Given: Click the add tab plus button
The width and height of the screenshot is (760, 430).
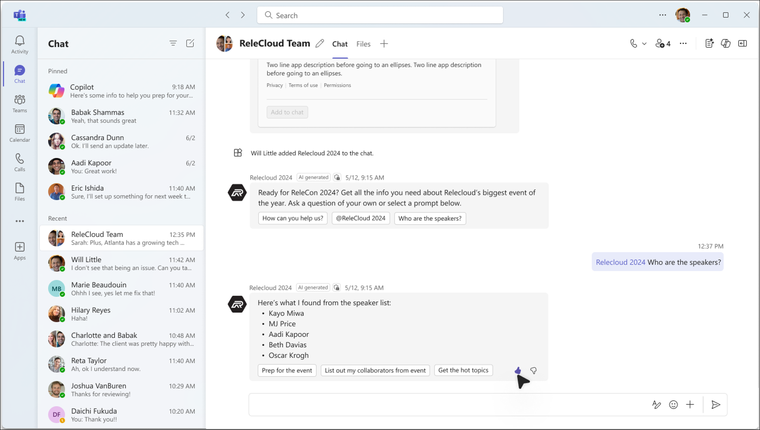Looking at the screenshot, I should [383, 44].
